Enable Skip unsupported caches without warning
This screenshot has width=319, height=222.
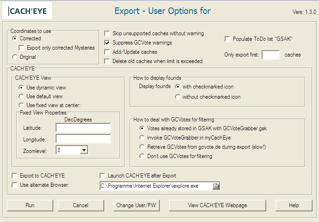pyautogui.click(x=107, y=33)
